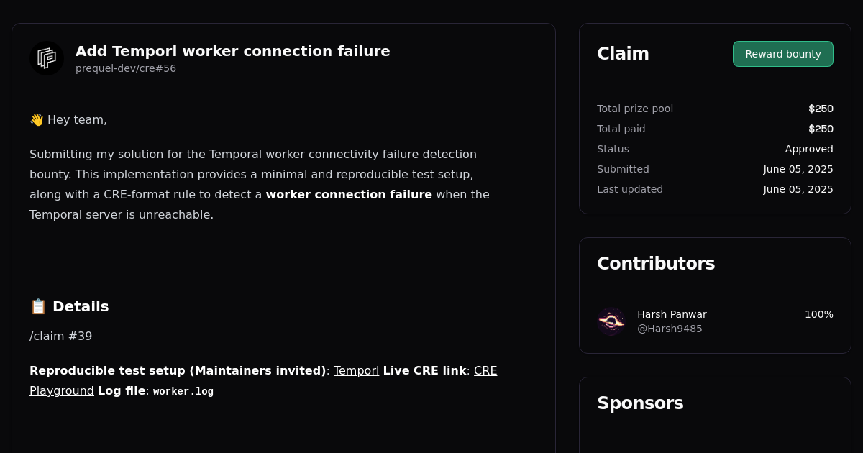Image resolution: width=863 pixels, height=453 pixels.
Task: Click the June 05, 2025 submitted date
Action: (x=798, y=169)
